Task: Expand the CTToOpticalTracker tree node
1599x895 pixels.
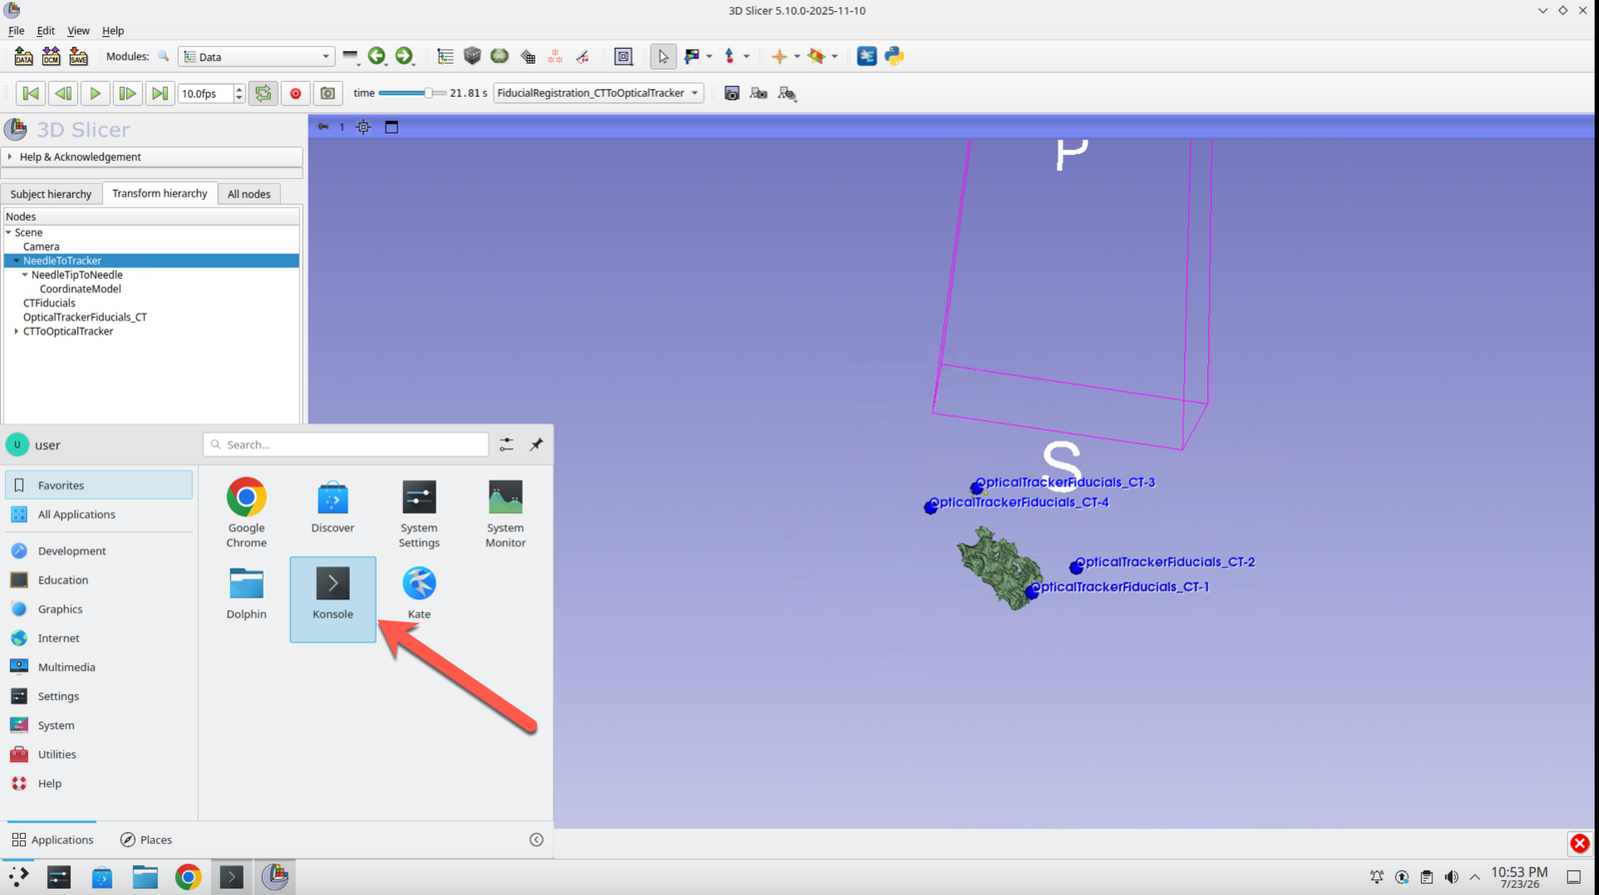Action: click(16, 332)
